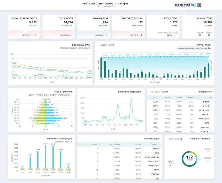Click the trend chart icon in recovered card
The width and height of the screenshot is (222, 183).
coord(71,35)
